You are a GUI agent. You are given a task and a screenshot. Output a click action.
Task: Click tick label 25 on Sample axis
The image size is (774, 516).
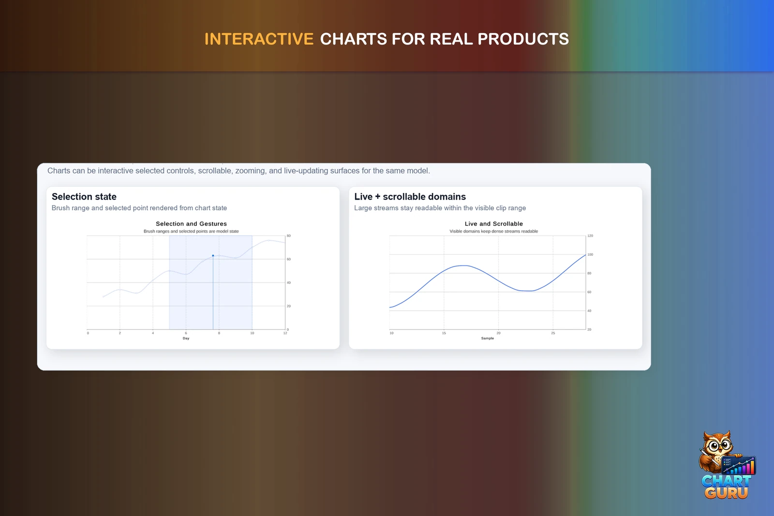[553, 333]
